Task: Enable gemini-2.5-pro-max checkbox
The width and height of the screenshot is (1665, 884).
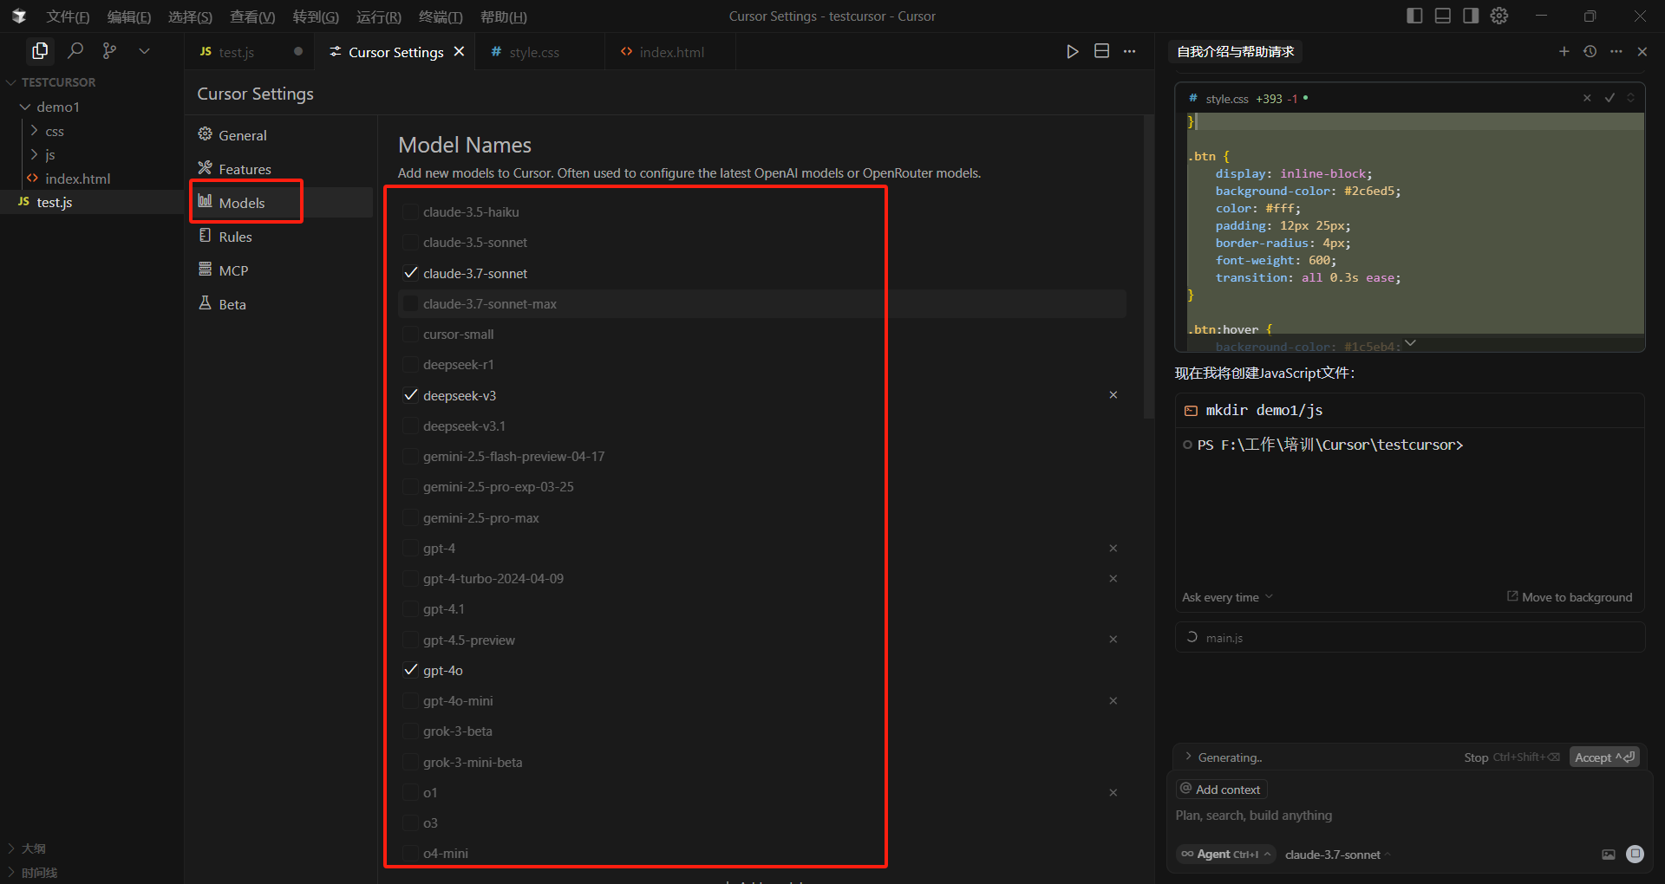Action: pos(411,518)
